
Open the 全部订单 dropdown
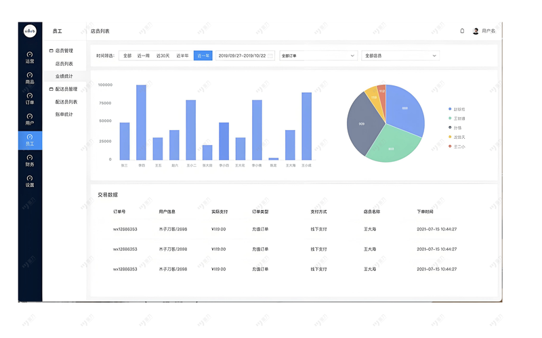click(318, 56)
